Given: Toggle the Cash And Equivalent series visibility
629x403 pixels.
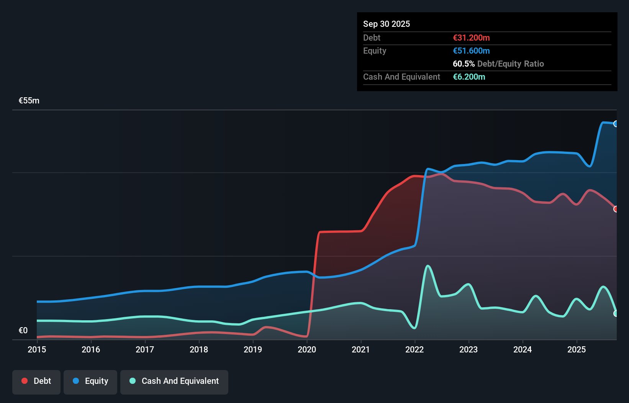Looking at the screenshot, I should click(x=174, y=382).
